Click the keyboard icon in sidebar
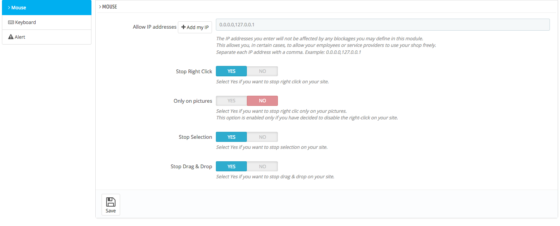 point(11,22)
